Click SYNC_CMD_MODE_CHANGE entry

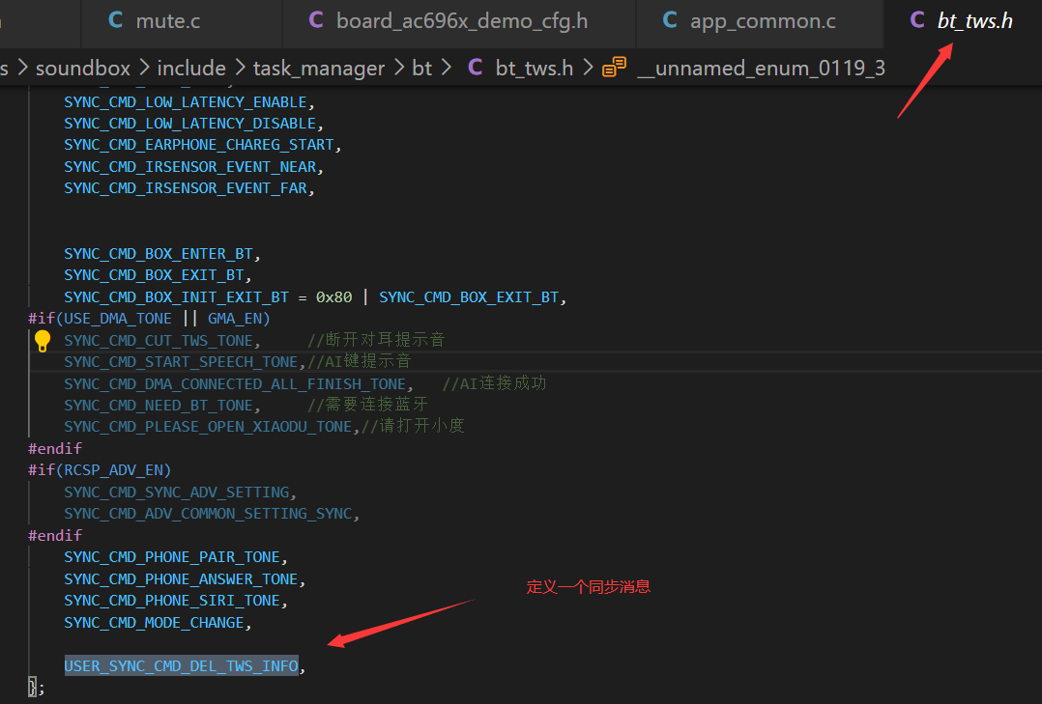click(154, 622)
